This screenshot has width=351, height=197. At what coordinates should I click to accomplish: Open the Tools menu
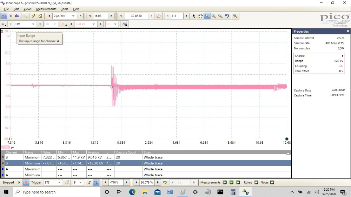65,9
